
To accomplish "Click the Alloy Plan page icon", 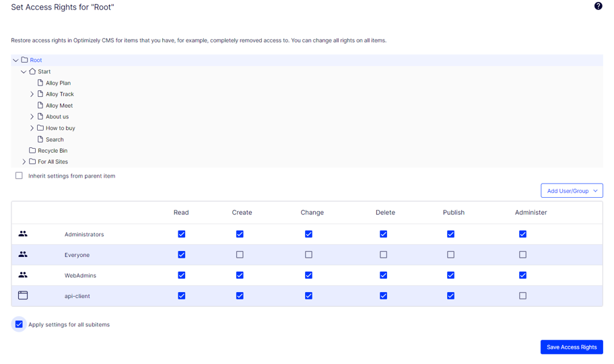I will pos(40,83).
